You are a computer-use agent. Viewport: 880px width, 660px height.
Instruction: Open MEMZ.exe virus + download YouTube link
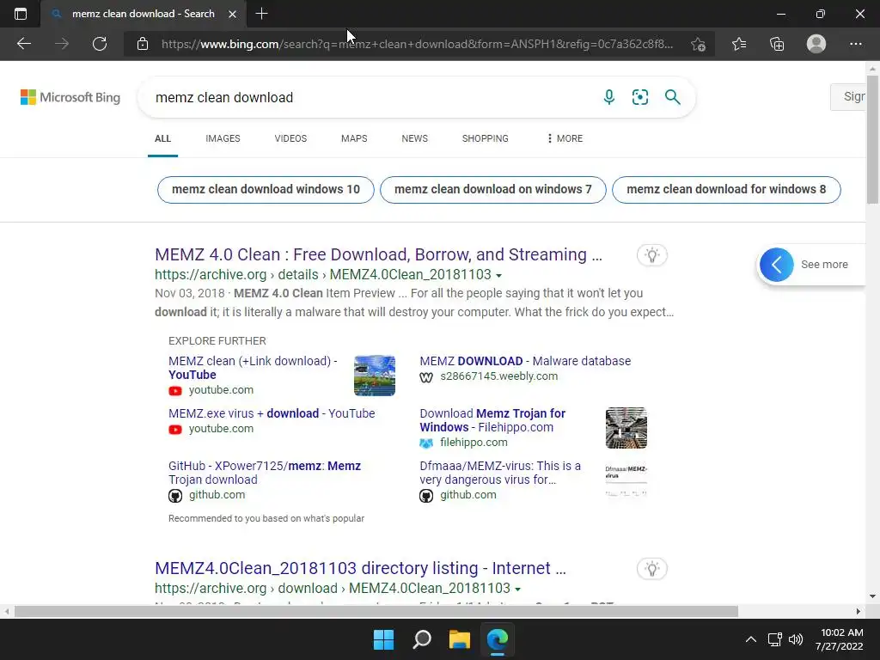(x=272, y=413)
